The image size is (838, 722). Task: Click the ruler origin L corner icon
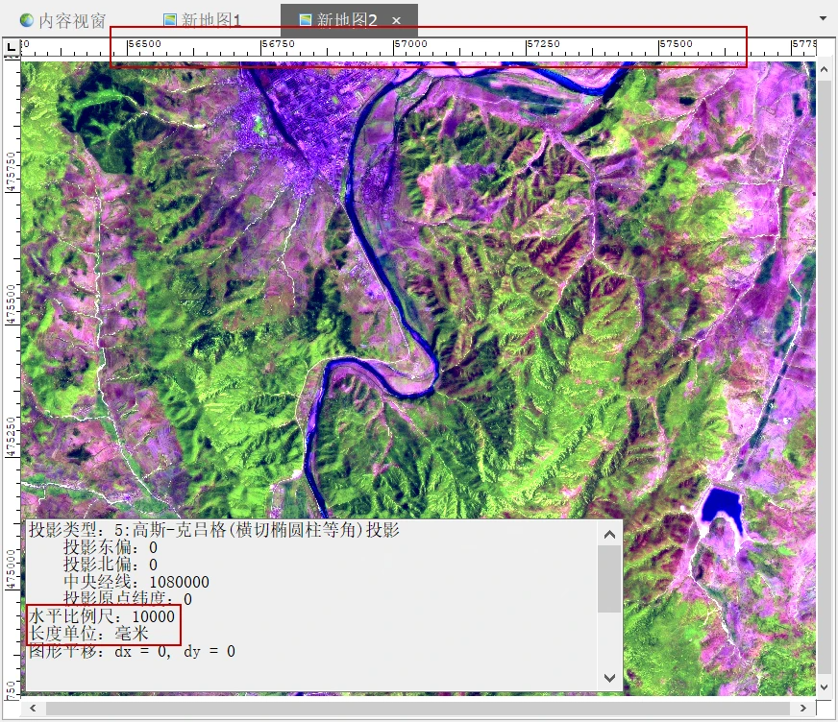pyautogui.click(x=12, y=46)
